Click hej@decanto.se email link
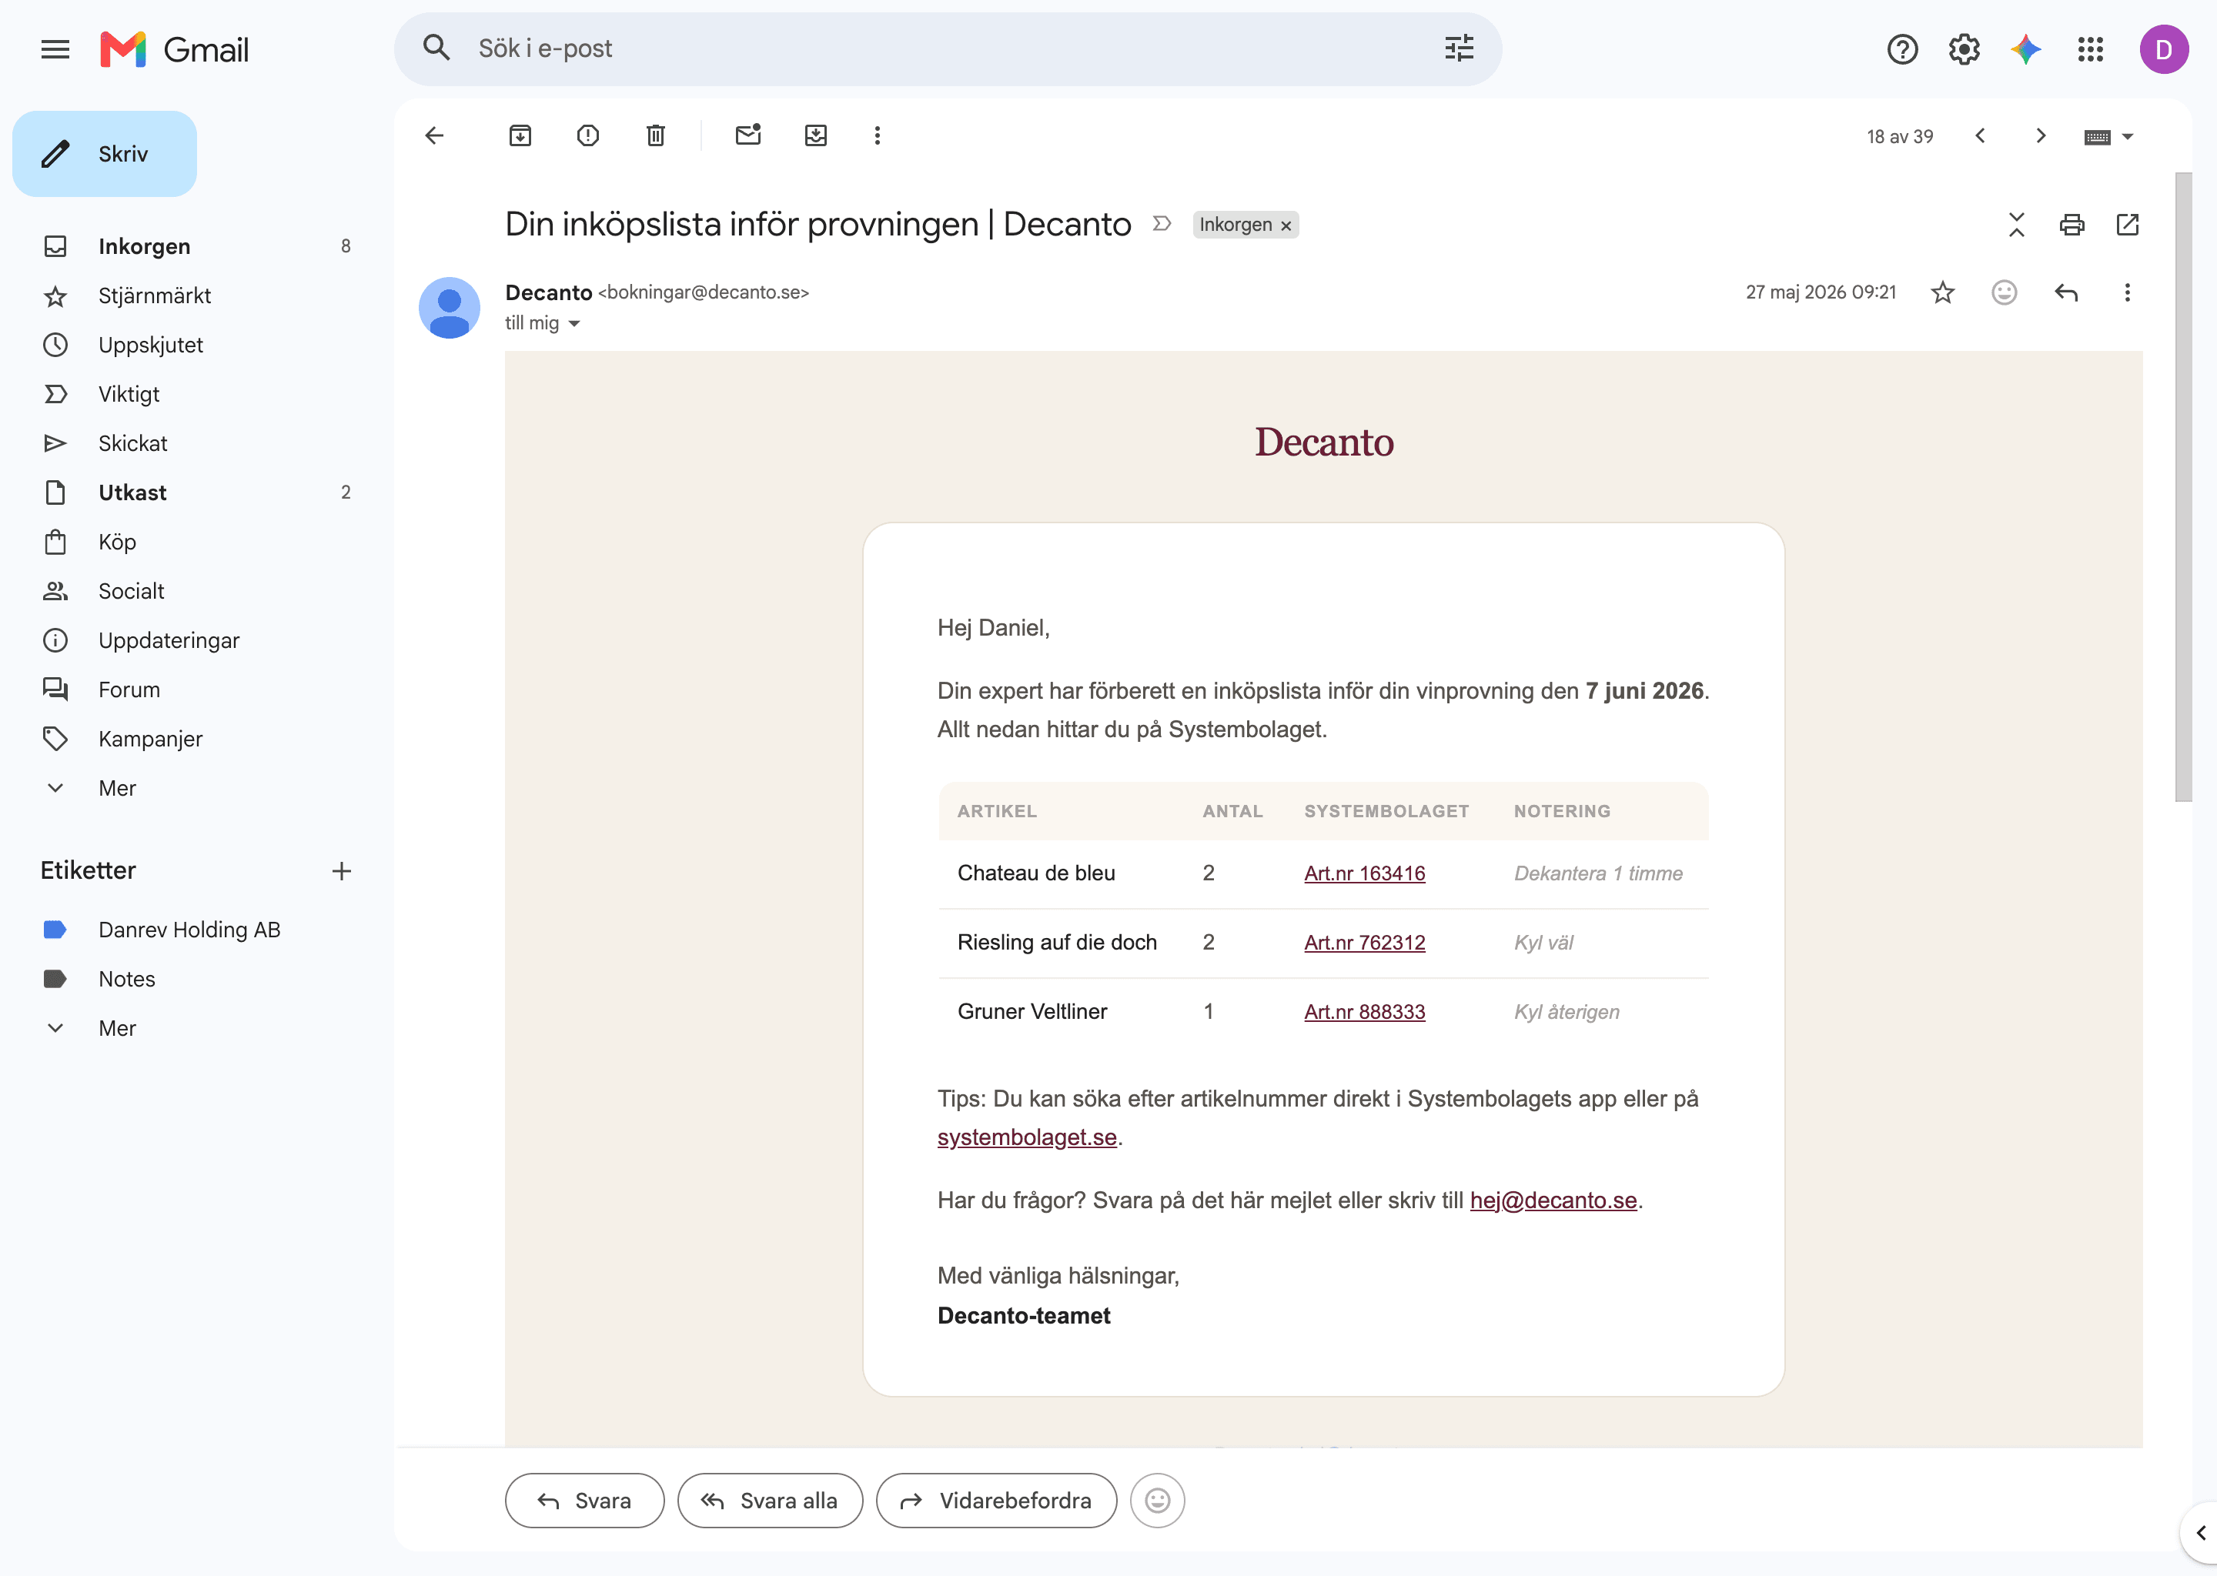 click(x=1553, y=1200)
